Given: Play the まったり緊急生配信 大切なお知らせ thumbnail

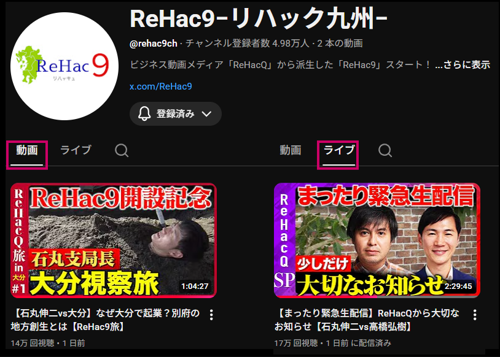Looking at the screenshot, I should click(x=377, y=240).
